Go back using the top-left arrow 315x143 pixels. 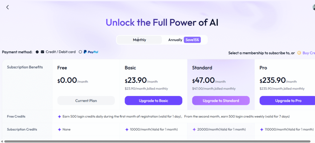coord(7,7)
